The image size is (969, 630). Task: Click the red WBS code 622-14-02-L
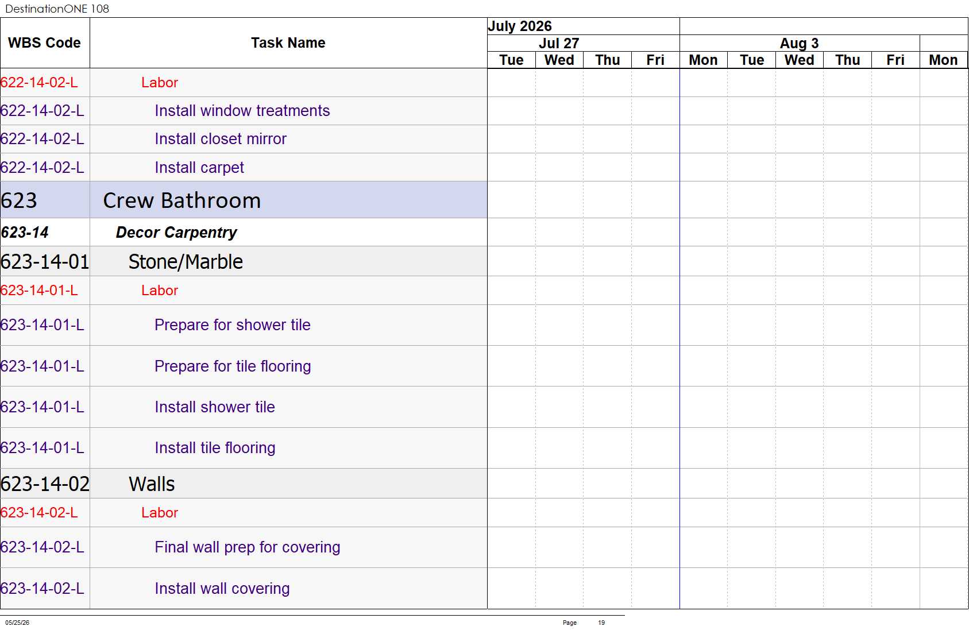point(39,83)
